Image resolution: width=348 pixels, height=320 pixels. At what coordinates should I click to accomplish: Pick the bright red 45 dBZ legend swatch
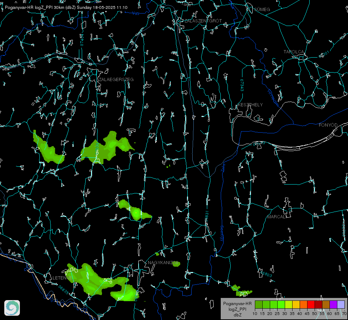(x=311, y=304)
